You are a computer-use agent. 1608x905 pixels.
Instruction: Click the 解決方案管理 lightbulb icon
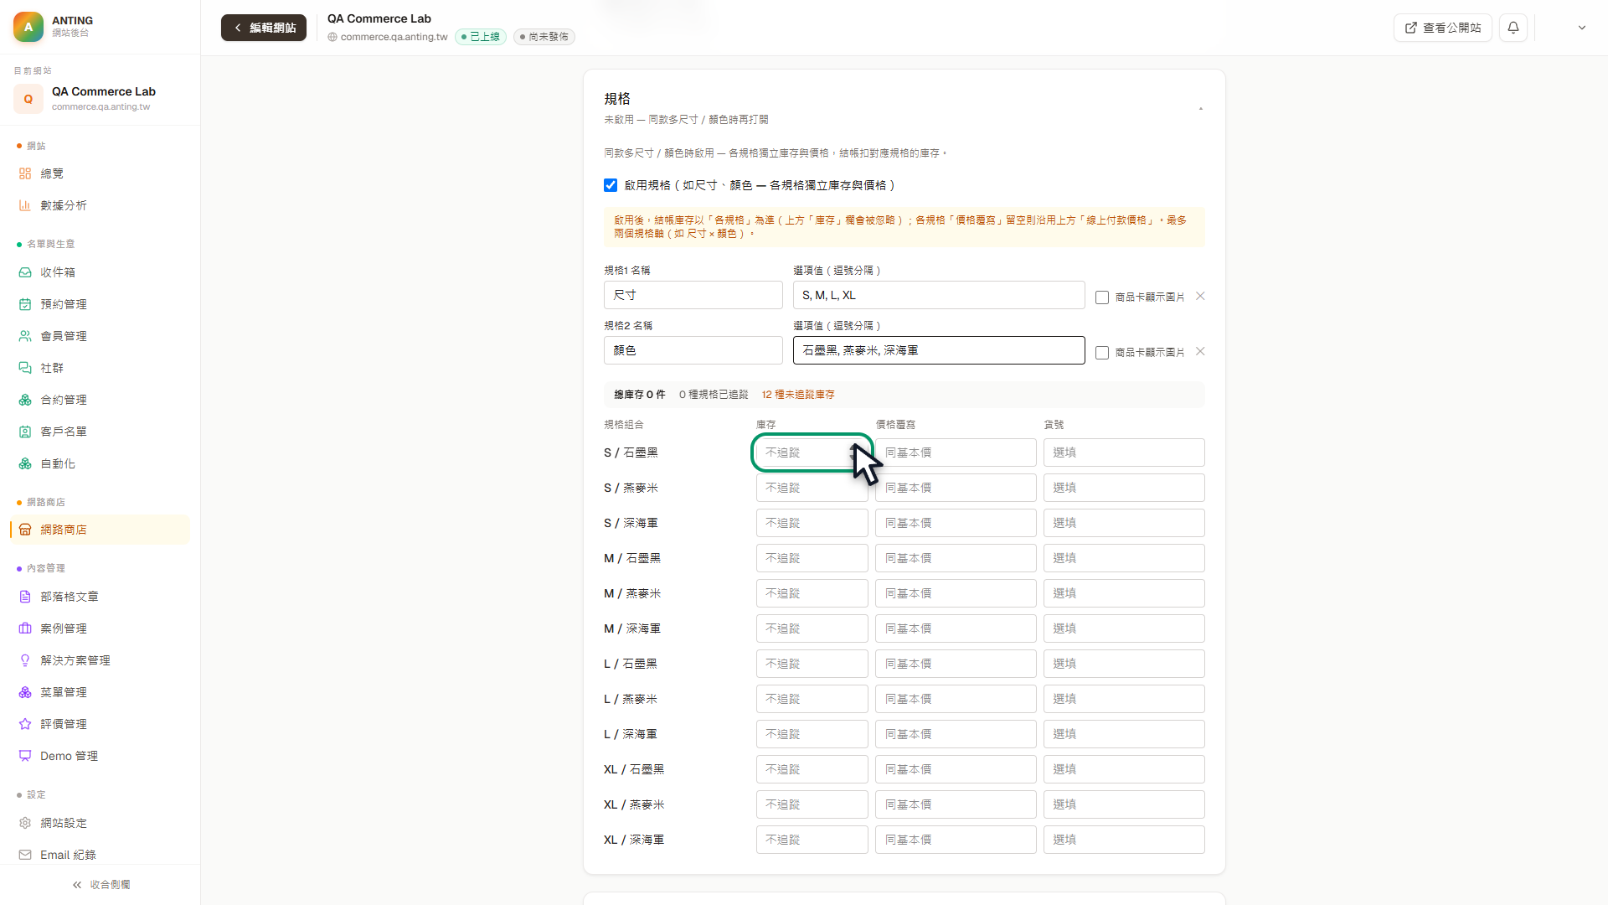click(25, 660)
